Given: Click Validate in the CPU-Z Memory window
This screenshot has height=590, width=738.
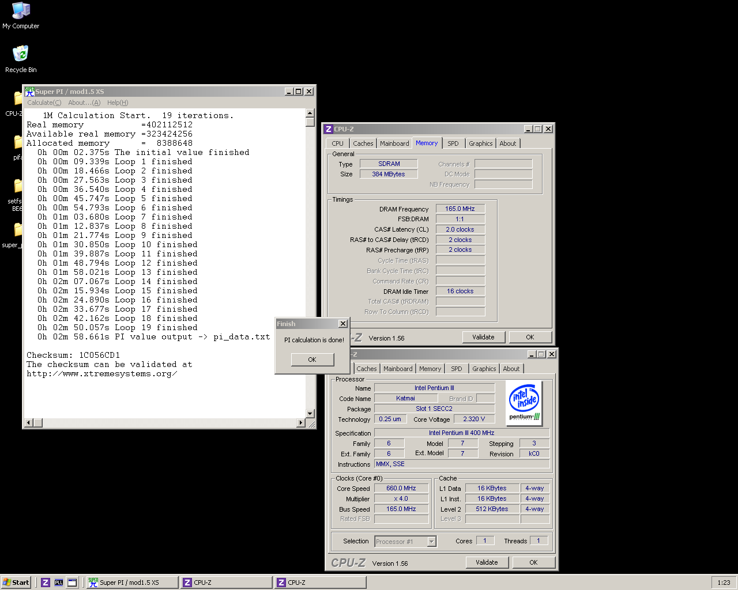Looking at the screenshot, I should coord(483,337).
